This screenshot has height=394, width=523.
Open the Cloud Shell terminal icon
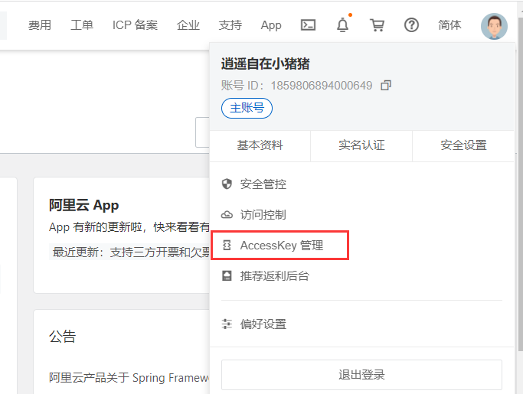pyautogui.click(x=308, y=25)
